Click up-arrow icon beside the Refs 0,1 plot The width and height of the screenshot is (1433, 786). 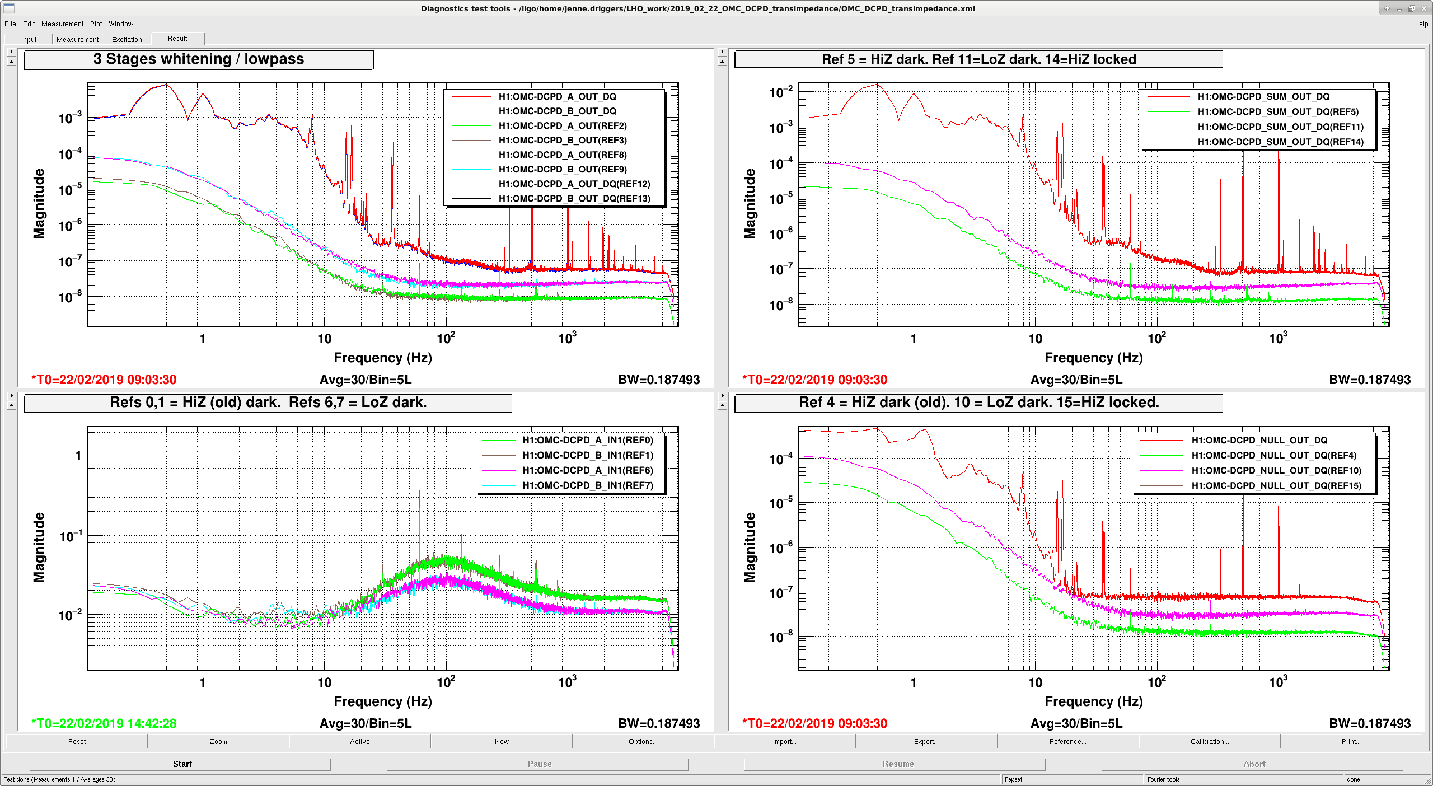click(11, 405)
